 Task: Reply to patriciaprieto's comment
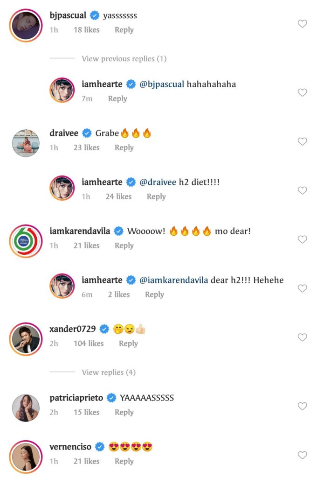124,412
